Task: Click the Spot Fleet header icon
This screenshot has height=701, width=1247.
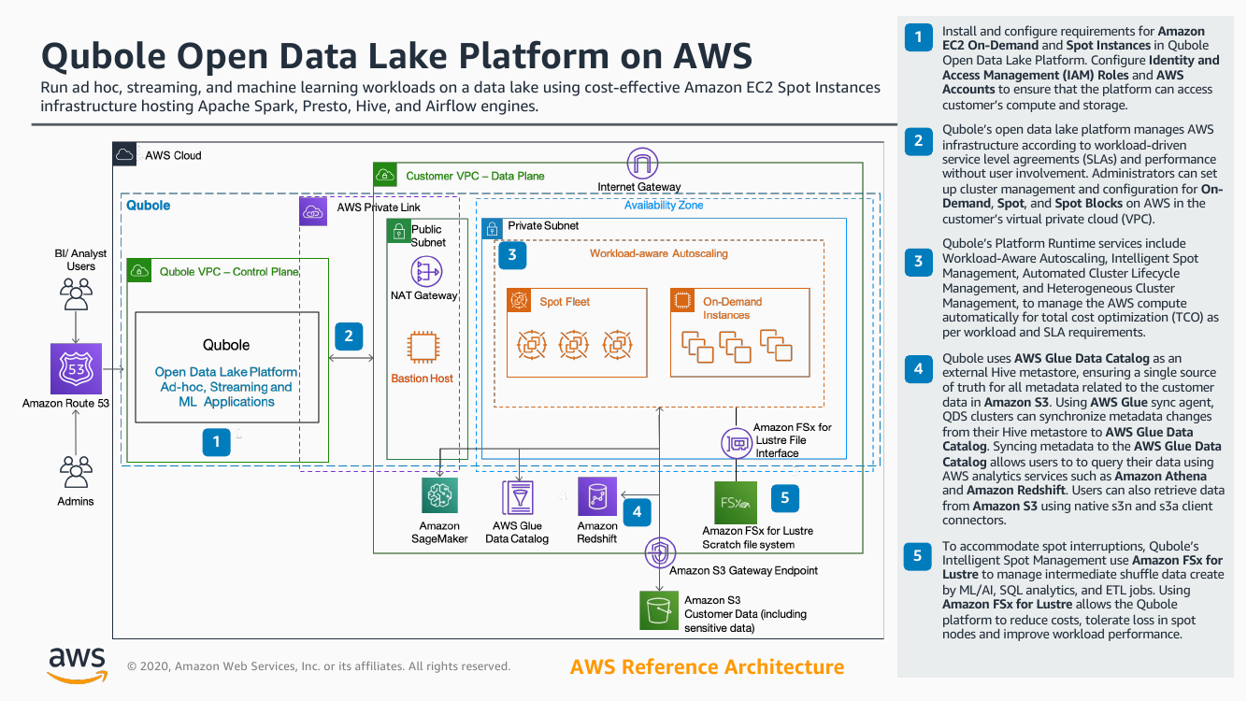Action: click(519, 300)
